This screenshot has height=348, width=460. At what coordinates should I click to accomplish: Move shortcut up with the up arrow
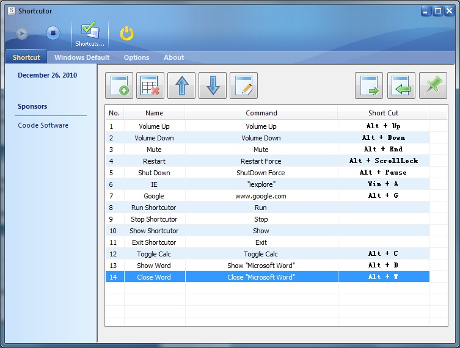[181, 85]
